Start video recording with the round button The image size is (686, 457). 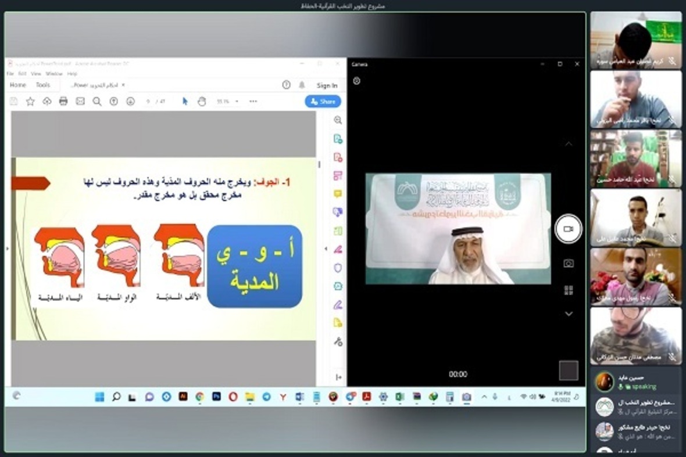click(x=568, y=229)
